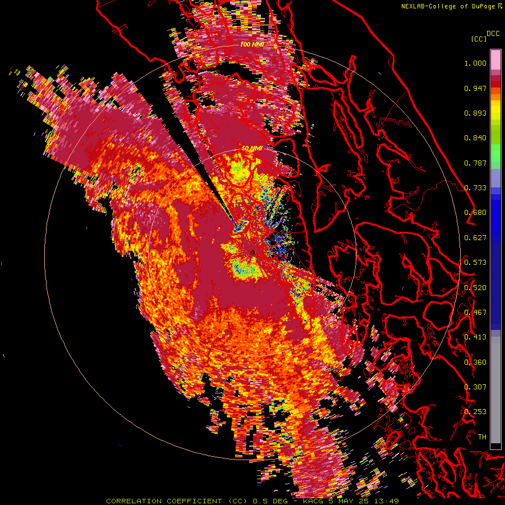
Task: Click the Correlation Coefficient caption at bottom
Action: (x=252, y=501)
